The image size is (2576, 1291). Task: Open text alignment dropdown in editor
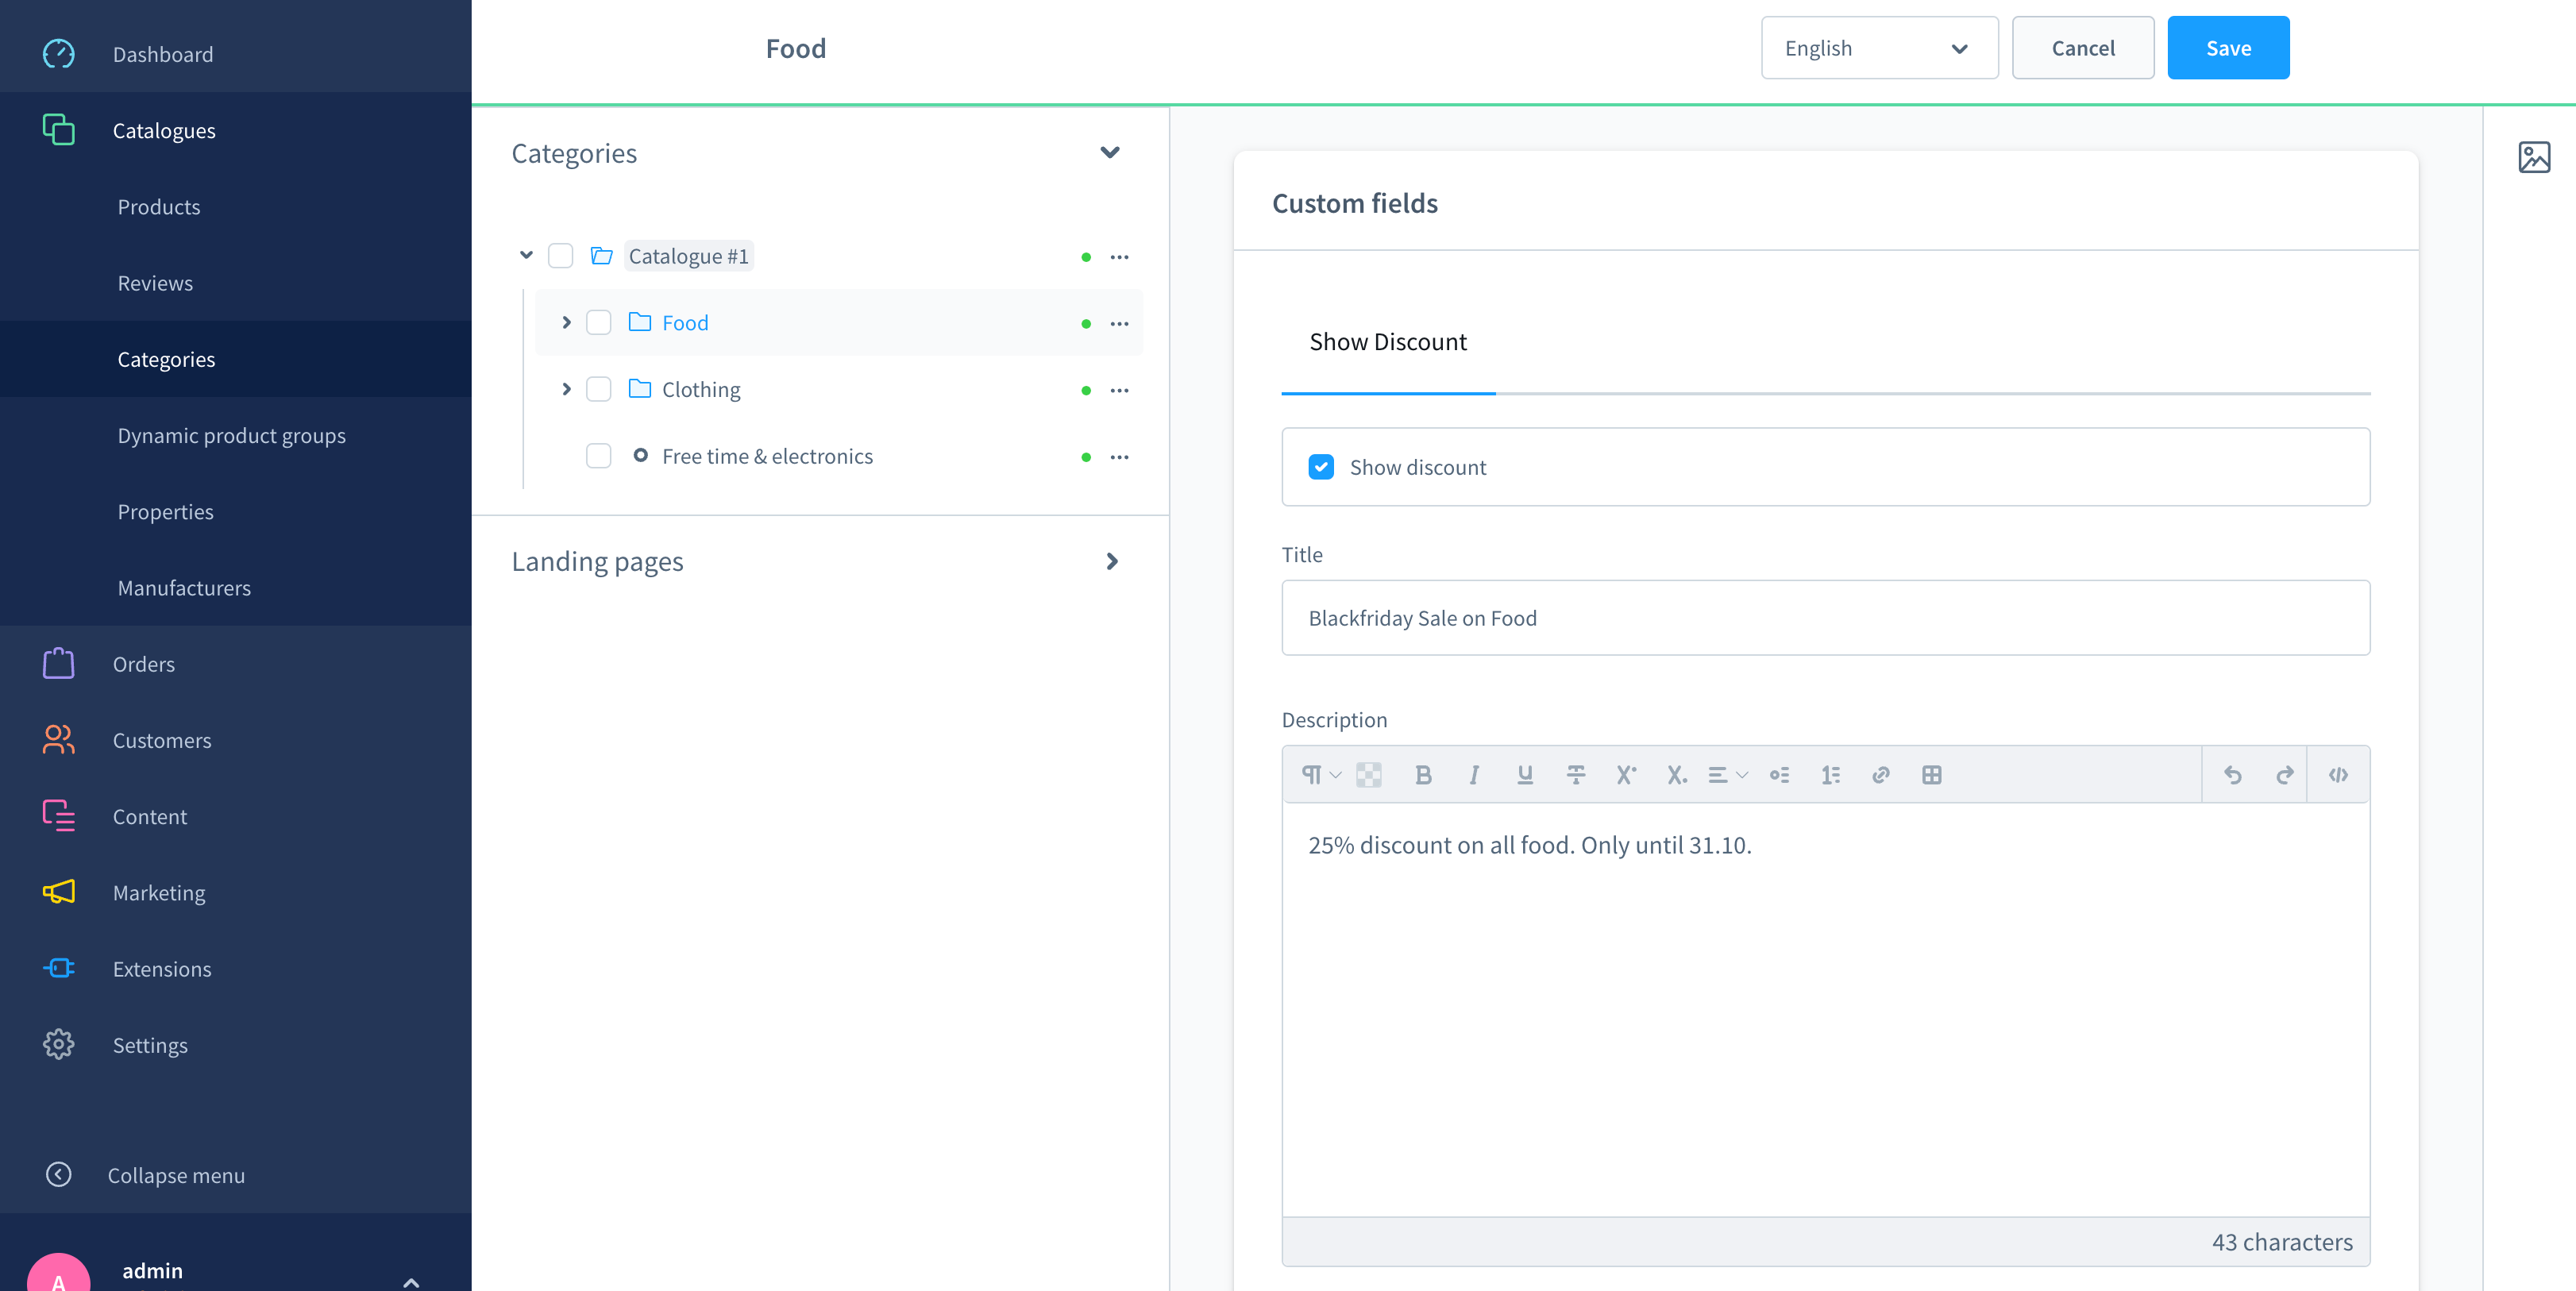pos(1727,775)
